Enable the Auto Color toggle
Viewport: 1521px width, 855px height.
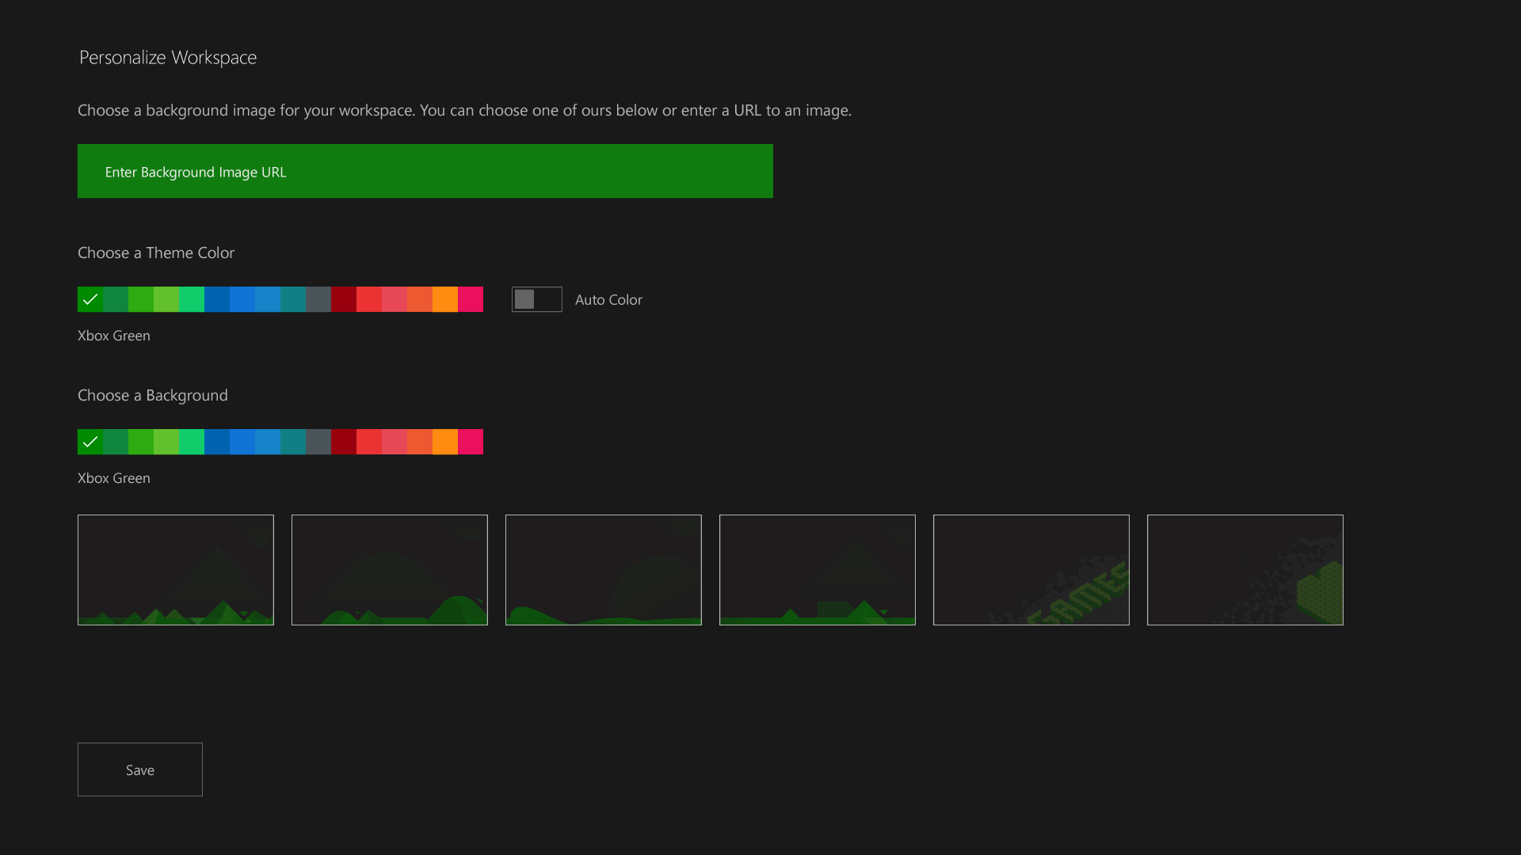pyautogui.click(x=536, y=299)
